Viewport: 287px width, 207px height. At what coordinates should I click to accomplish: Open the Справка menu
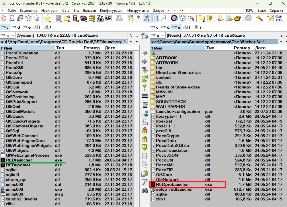click(x=276, y=11)
